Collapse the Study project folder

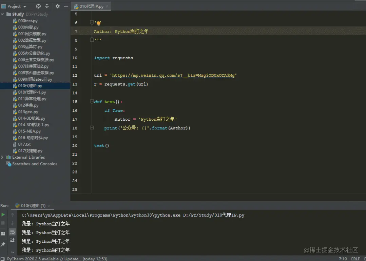tap(2, 14)
